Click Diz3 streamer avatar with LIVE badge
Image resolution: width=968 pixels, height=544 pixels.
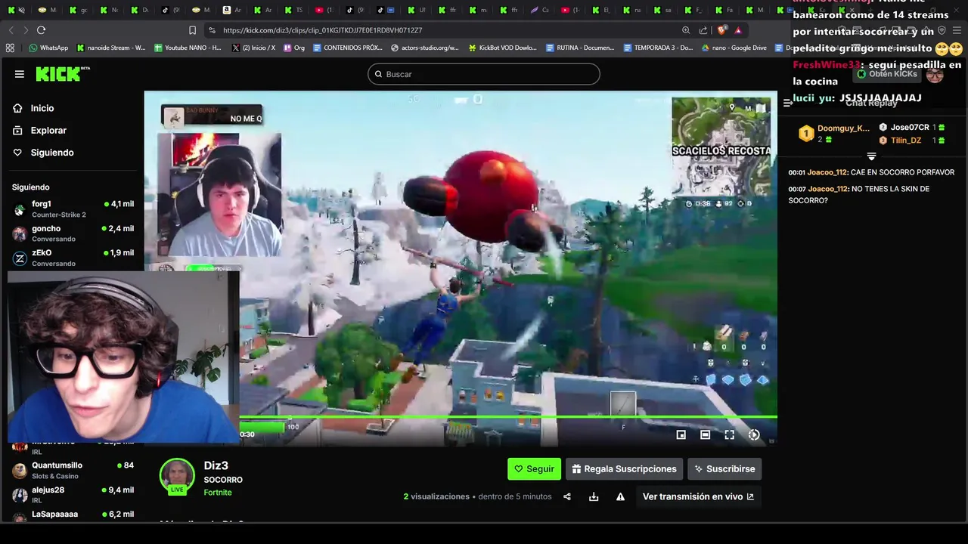pyautogui.click(x=177, y=476)
